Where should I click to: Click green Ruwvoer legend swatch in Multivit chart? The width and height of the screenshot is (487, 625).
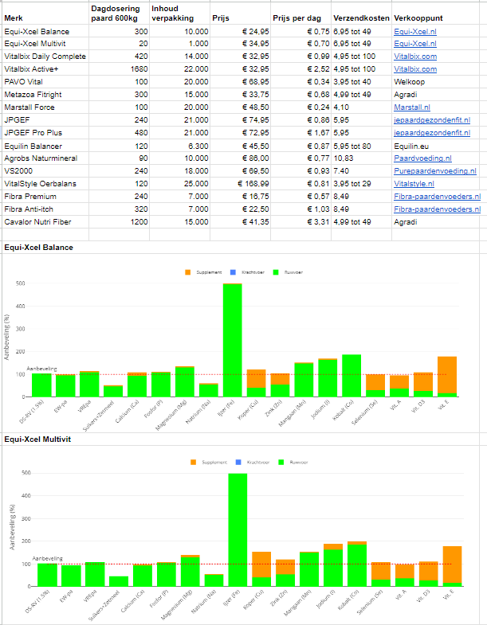click(281, 463)
